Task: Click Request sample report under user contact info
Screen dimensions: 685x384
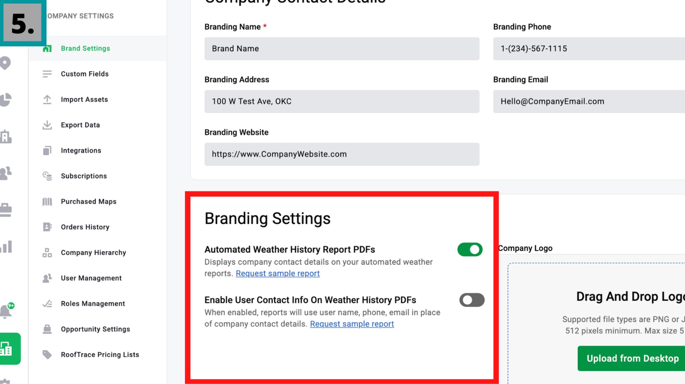Action: [352, 324]
